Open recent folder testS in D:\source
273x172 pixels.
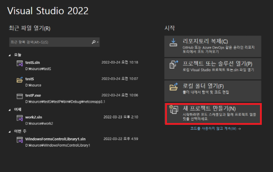[30, 79]
